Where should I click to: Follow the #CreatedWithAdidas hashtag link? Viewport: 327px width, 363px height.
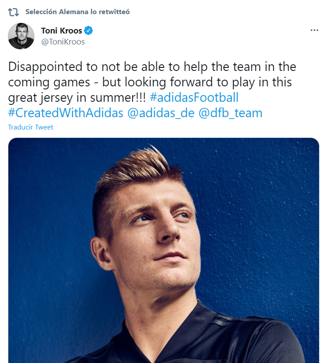(x=66, y=113)
